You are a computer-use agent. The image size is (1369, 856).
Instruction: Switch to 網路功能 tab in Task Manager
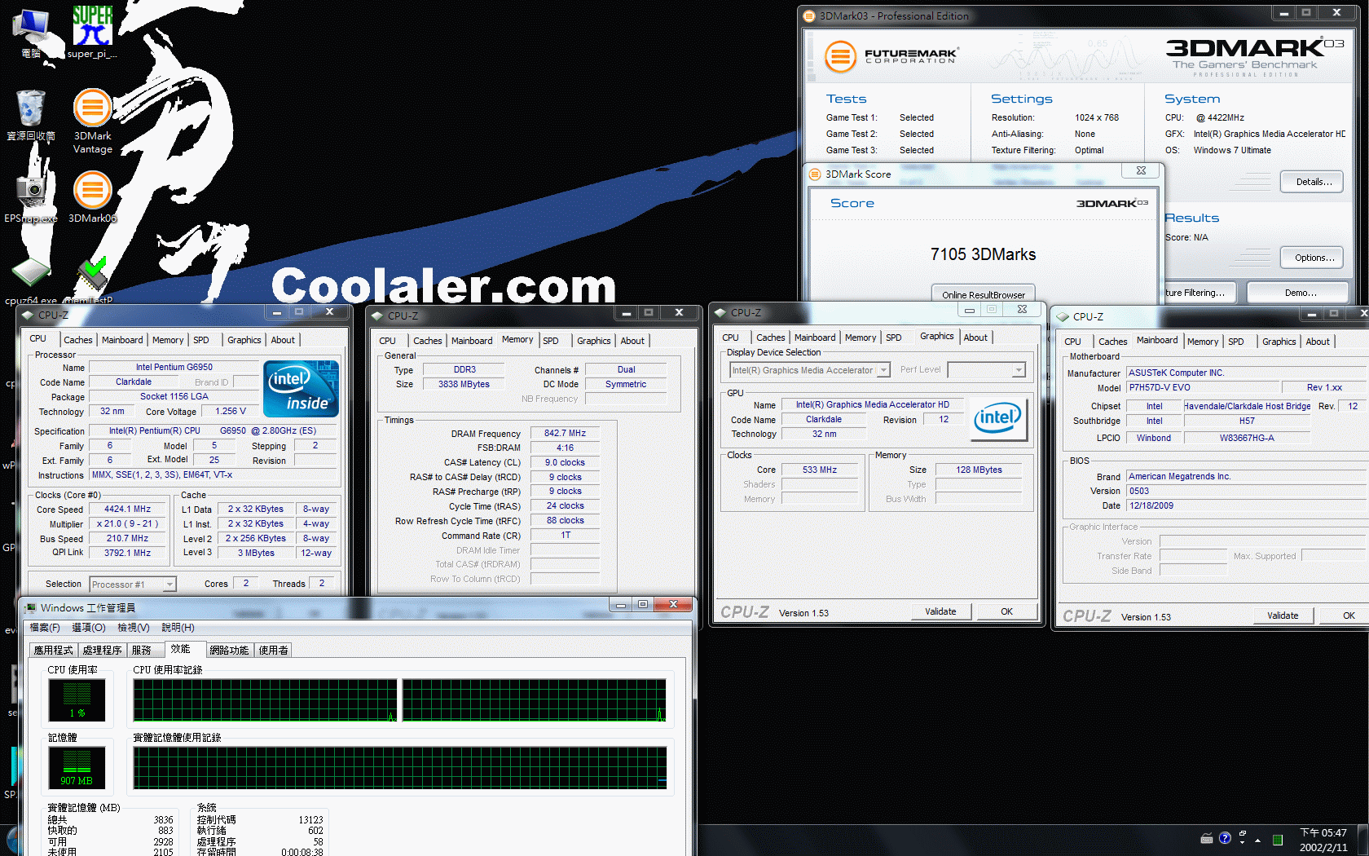[x=229, y=650]
